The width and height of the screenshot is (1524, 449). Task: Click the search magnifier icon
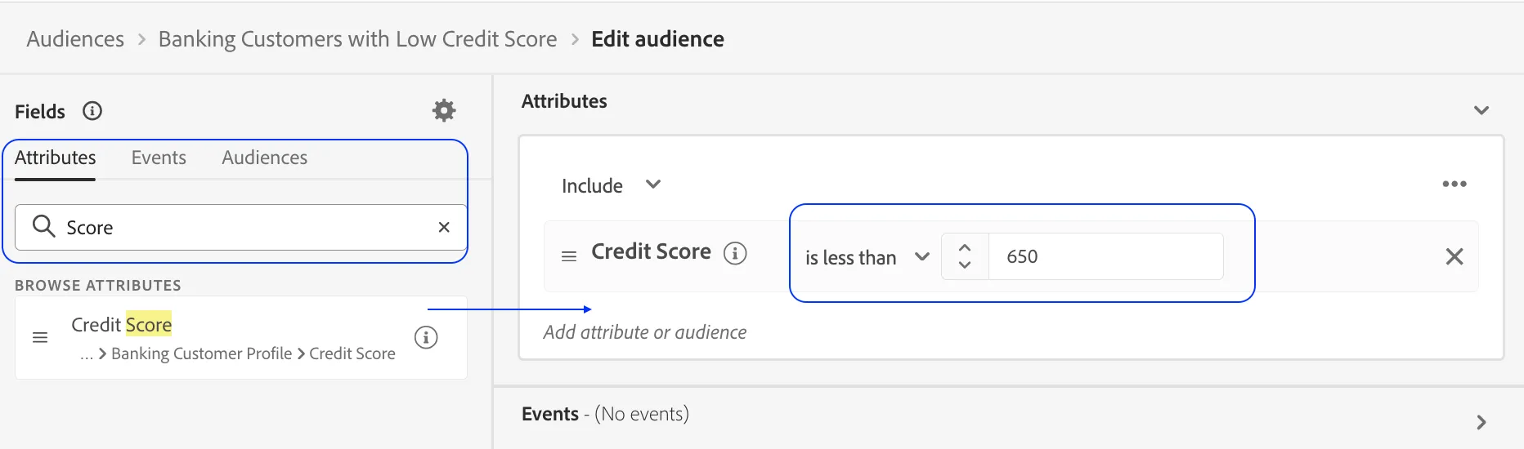[x=43, y=226]
